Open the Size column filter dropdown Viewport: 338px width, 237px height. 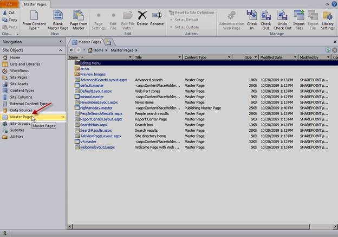[256, 57]
